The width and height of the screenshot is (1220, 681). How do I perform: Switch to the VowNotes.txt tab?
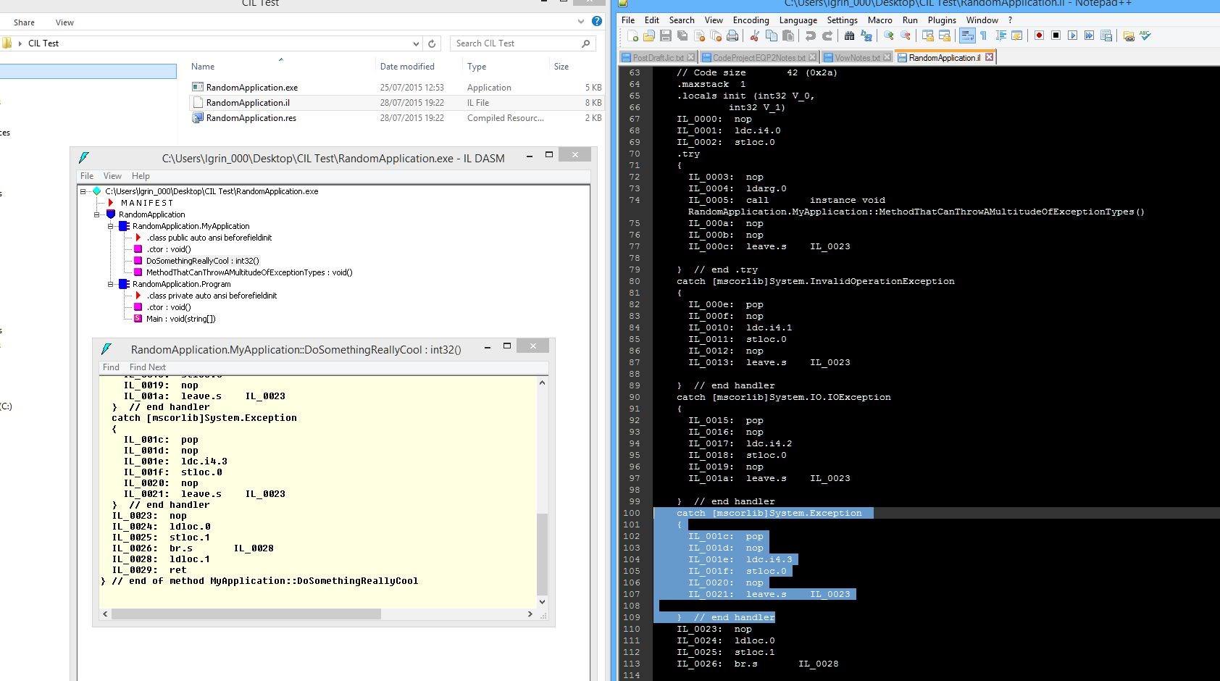[856, 57]
